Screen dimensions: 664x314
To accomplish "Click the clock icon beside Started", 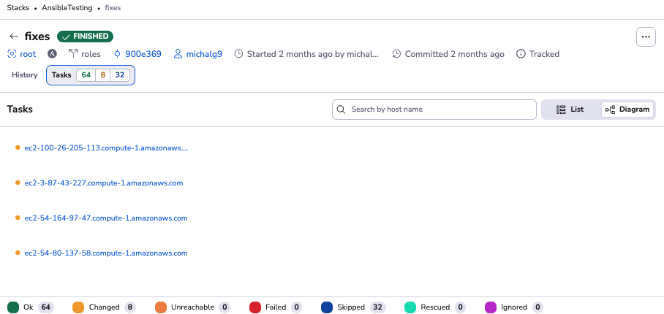I will [238, 54].
